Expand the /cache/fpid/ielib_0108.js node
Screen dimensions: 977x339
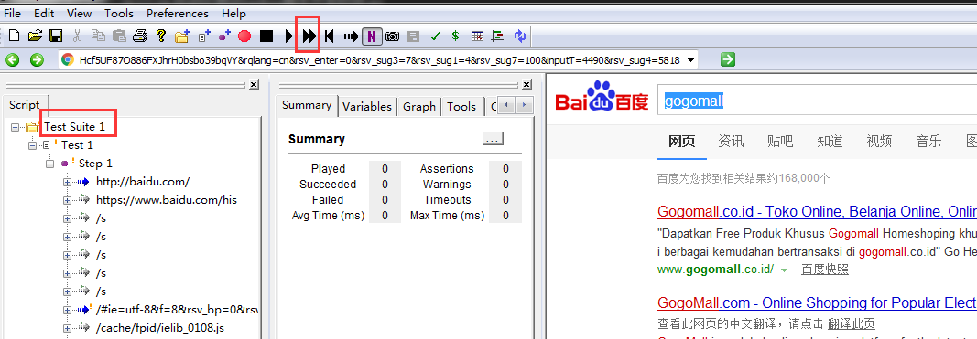(x=67, y=328)
